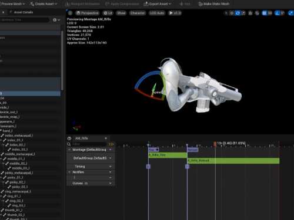
Task: Select the pinky_metacarpal_l bone
Action: [19, 173]
